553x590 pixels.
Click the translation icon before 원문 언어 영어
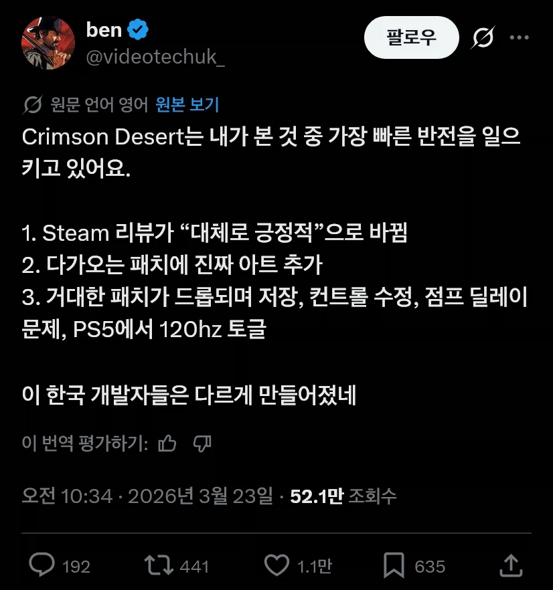(x=33, y=104)
